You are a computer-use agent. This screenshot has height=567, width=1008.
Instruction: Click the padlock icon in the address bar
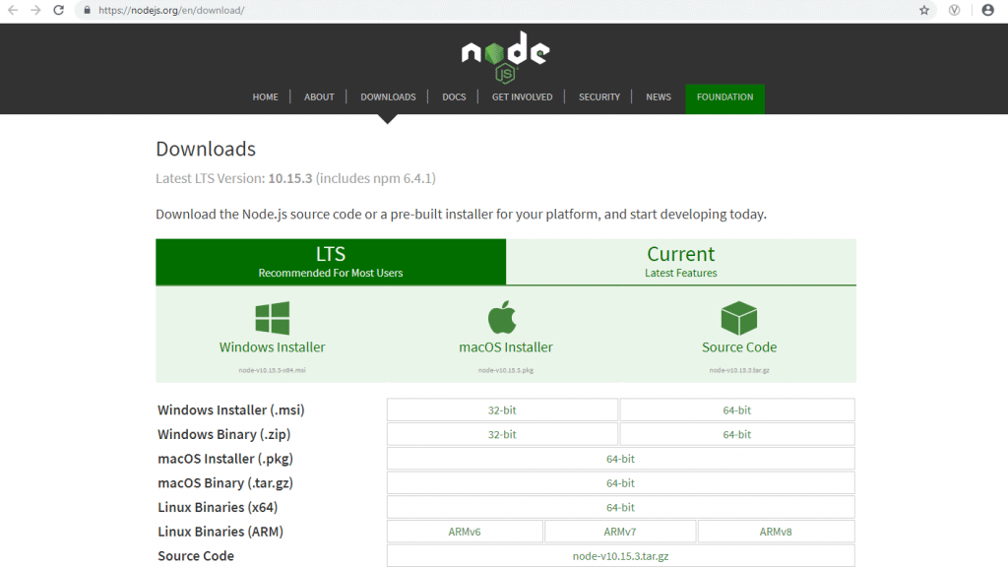click(x=88, y=10)
